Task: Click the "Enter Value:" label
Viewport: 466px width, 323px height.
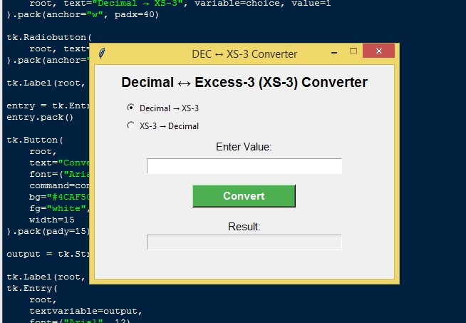Action: (x=244, y=147)
